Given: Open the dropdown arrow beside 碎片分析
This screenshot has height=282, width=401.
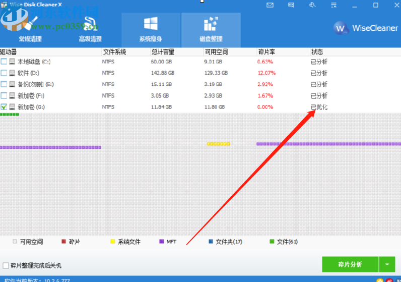Looking at the screenshot, I should point(387,264).
